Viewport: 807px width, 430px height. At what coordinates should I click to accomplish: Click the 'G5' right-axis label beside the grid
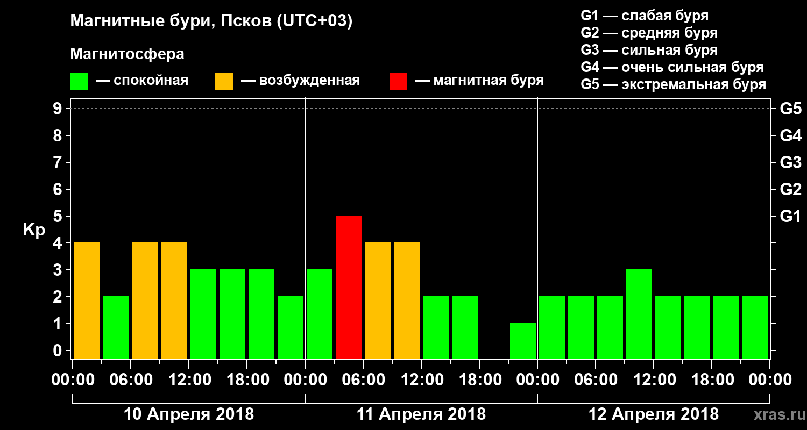point(791,109)
